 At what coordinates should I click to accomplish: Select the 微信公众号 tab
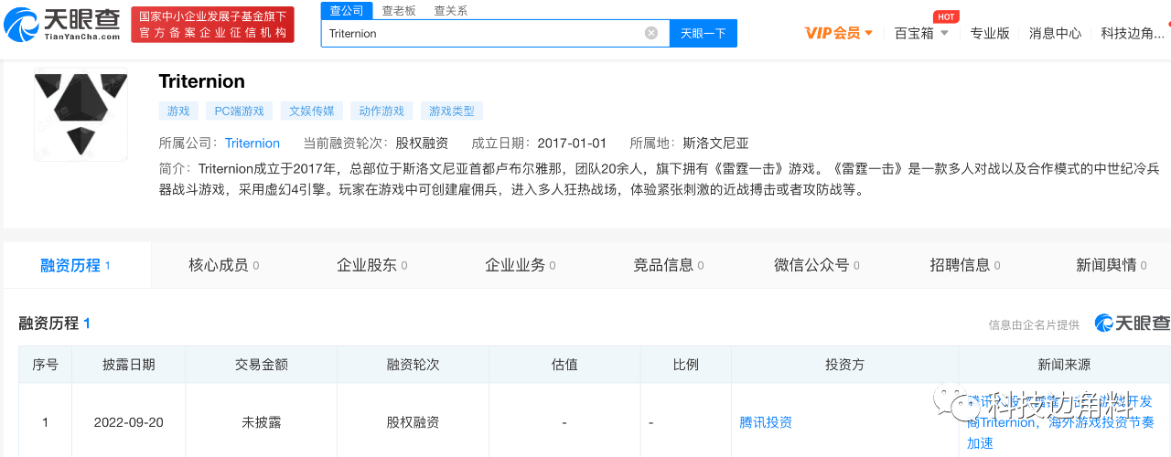tap(816, 265)
